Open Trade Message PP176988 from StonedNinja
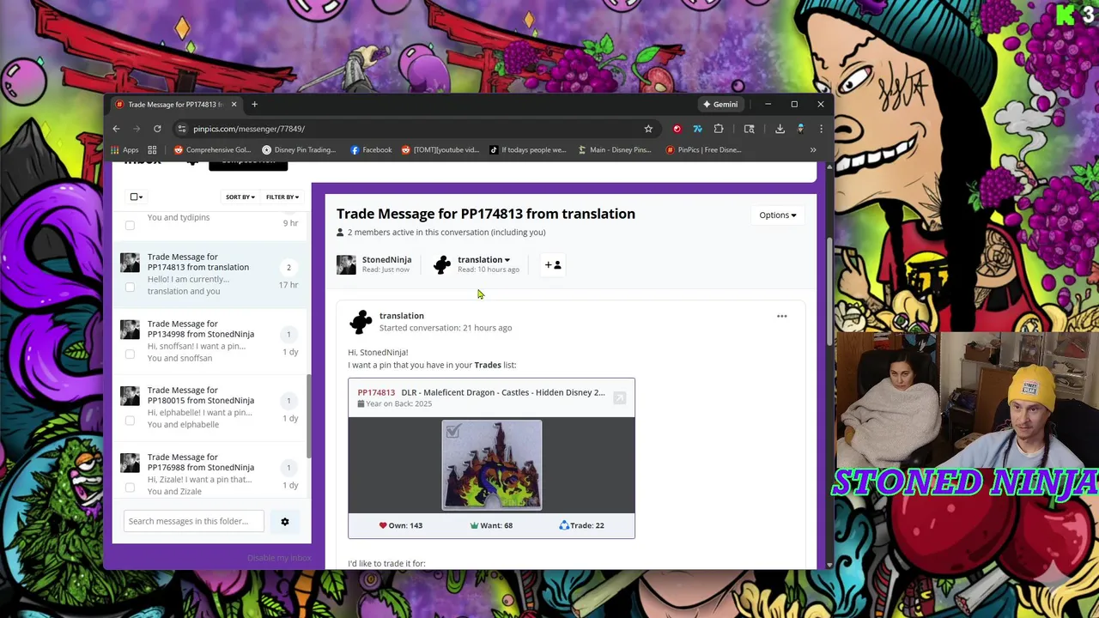Viewport: 1099px width, 618px height. click(x=201, y=462)
